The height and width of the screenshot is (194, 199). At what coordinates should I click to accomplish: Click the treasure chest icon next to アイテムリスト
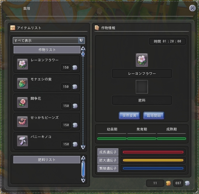(x=13, y=28)
